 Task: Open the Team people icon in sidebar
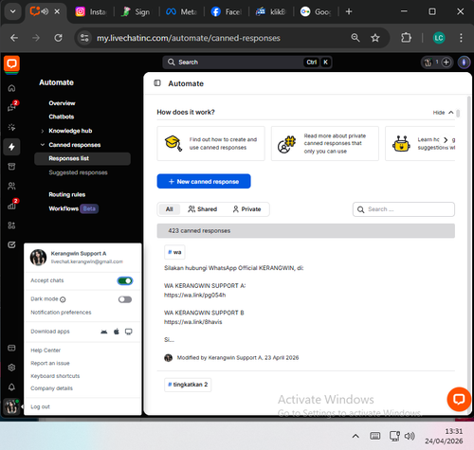[11, 186]
